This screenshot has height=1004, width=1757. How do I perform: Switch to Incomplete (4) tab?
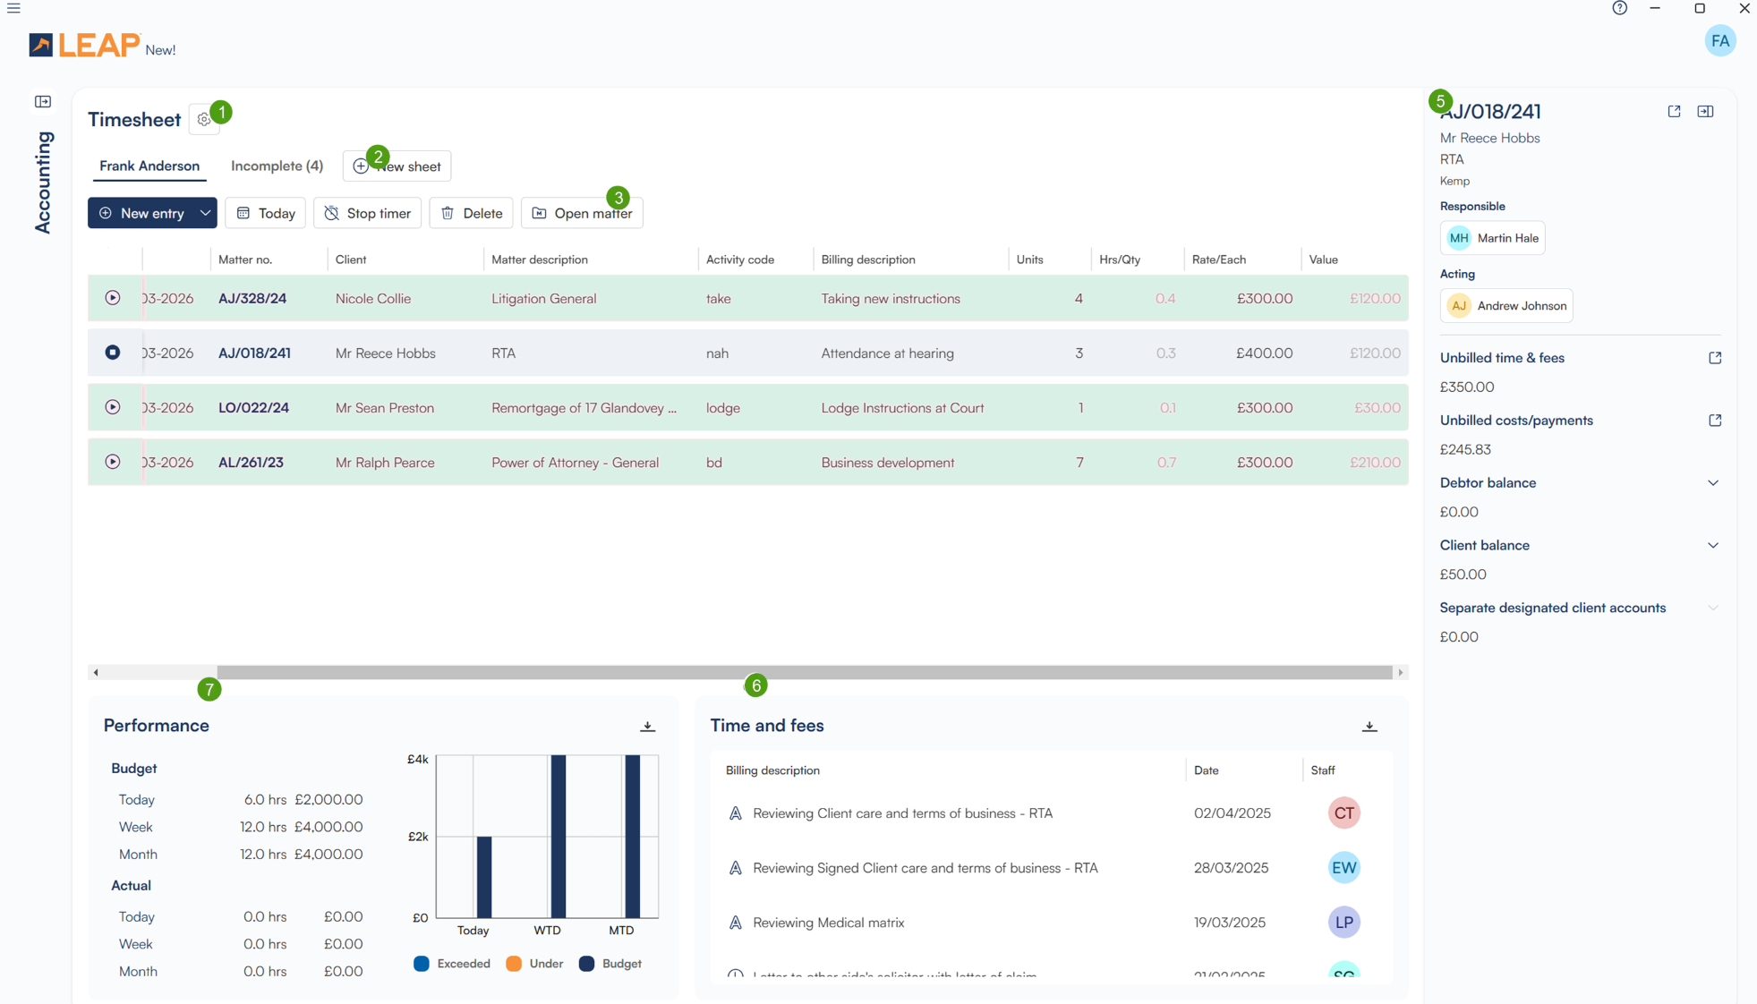click(277, 166)
